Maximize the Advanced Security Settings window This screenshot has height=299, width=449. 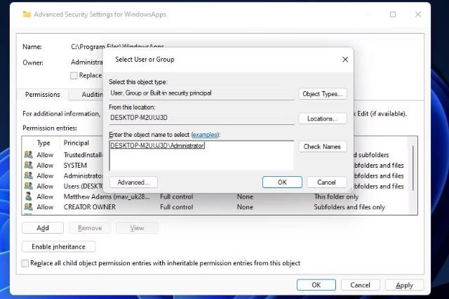pyautogui.click(x=393, y=14)
